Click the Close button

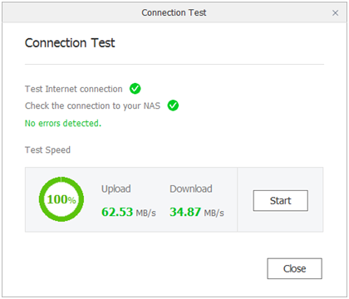294,268
